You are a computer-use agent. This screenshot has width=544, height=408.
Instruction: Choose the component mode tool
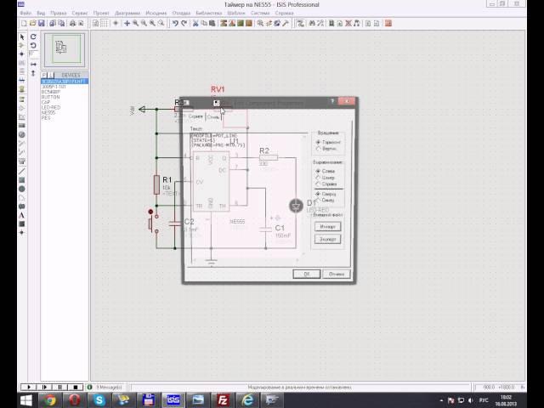tap(22, 45)
